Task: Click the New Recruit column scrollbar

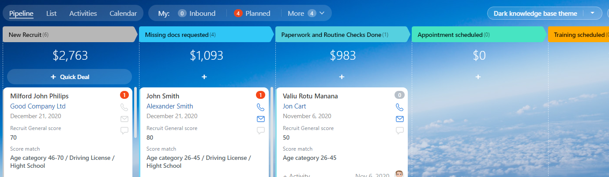Action: pos(135,112)
